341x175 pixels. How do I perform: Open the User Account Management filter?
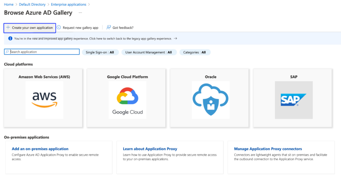pyautogui.click(x=149, y=52)
